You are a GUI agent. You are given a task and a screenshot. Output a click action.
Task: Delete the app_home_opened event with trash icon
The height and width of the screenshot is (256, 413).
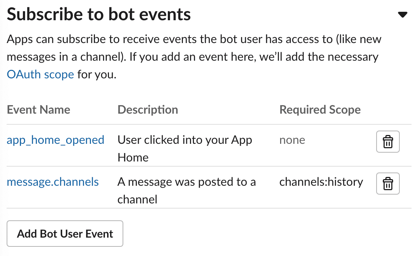pyautogui.click(x=388, y=142)
